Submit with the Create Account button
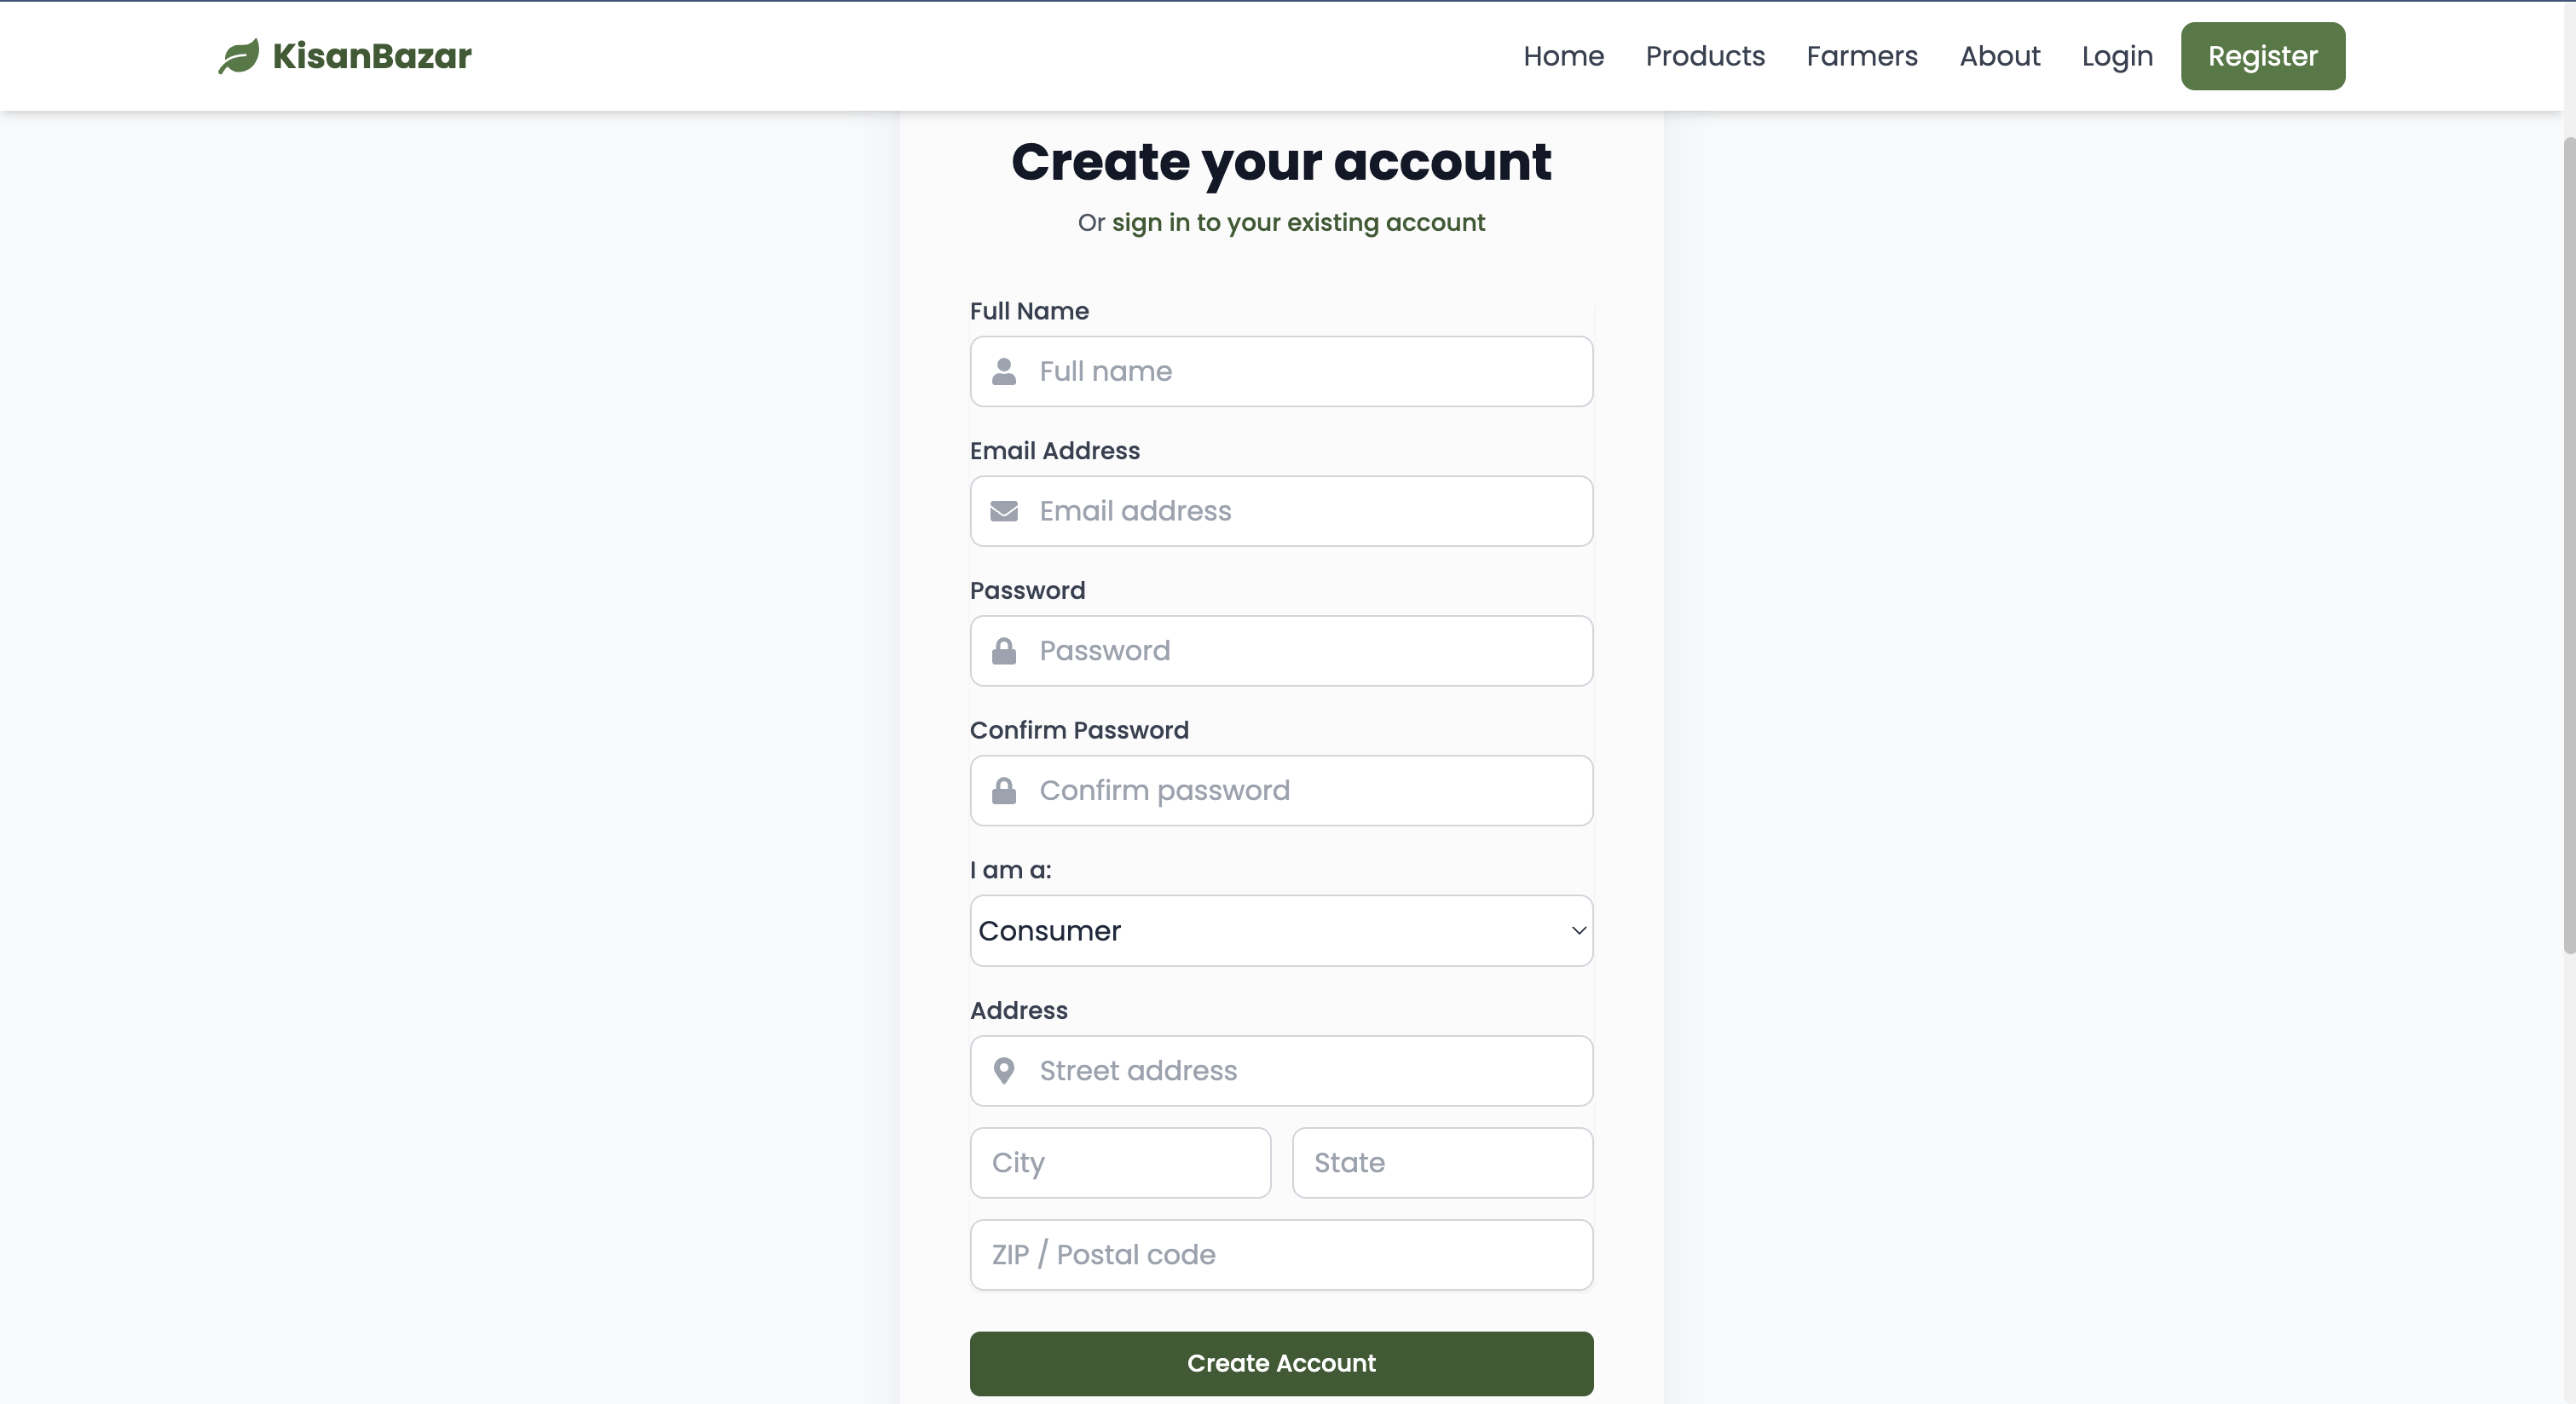 pyautogui.click(x=1281, y=1363)
